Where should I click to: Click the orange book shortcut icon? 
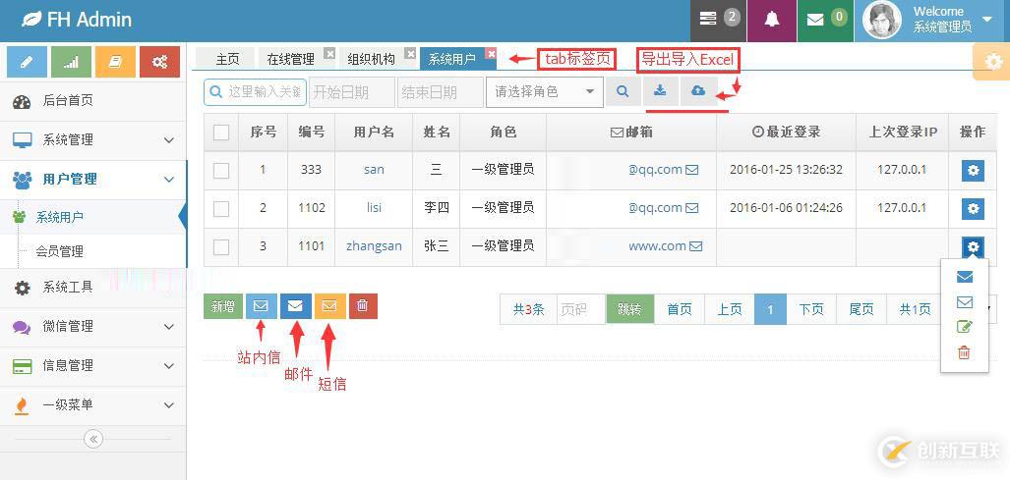point(115,62)
